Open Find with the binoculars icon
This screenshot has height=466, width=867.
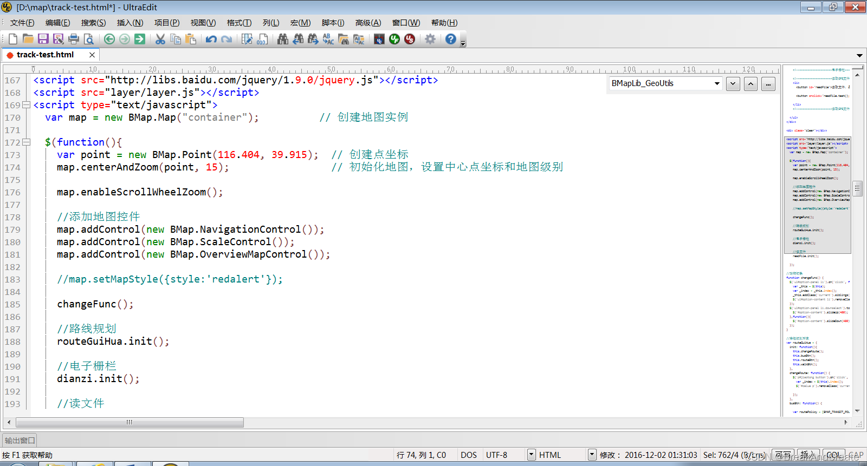tap(282, 39)
